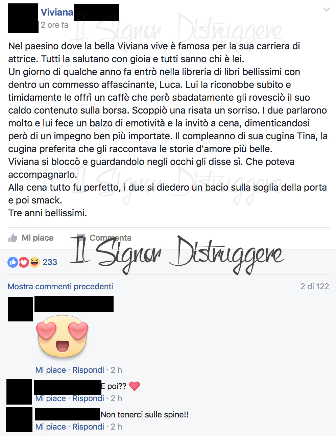Click the thumbs-up icon next to Mi piace

tap(13, 238)
